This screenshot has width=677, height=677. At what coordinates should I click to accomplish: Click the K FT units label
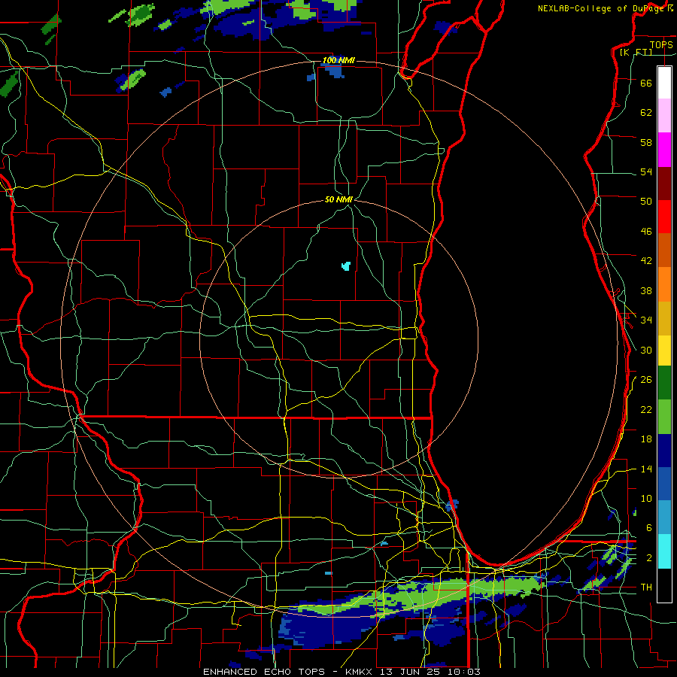636,53
